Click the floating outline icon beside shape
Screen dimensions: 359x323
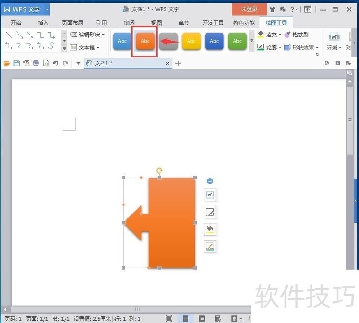click(210, 247)
